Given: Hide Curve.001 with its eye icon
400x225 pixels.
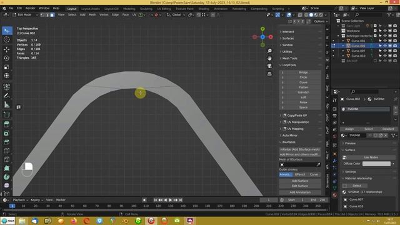Looking at the screenshot, I should coord(385,41).
